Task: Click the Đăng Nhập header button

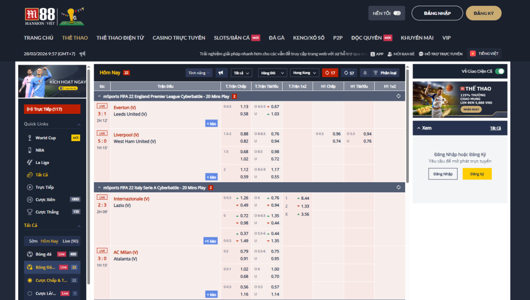Action: pyautogui.click(x=437, y=13)
